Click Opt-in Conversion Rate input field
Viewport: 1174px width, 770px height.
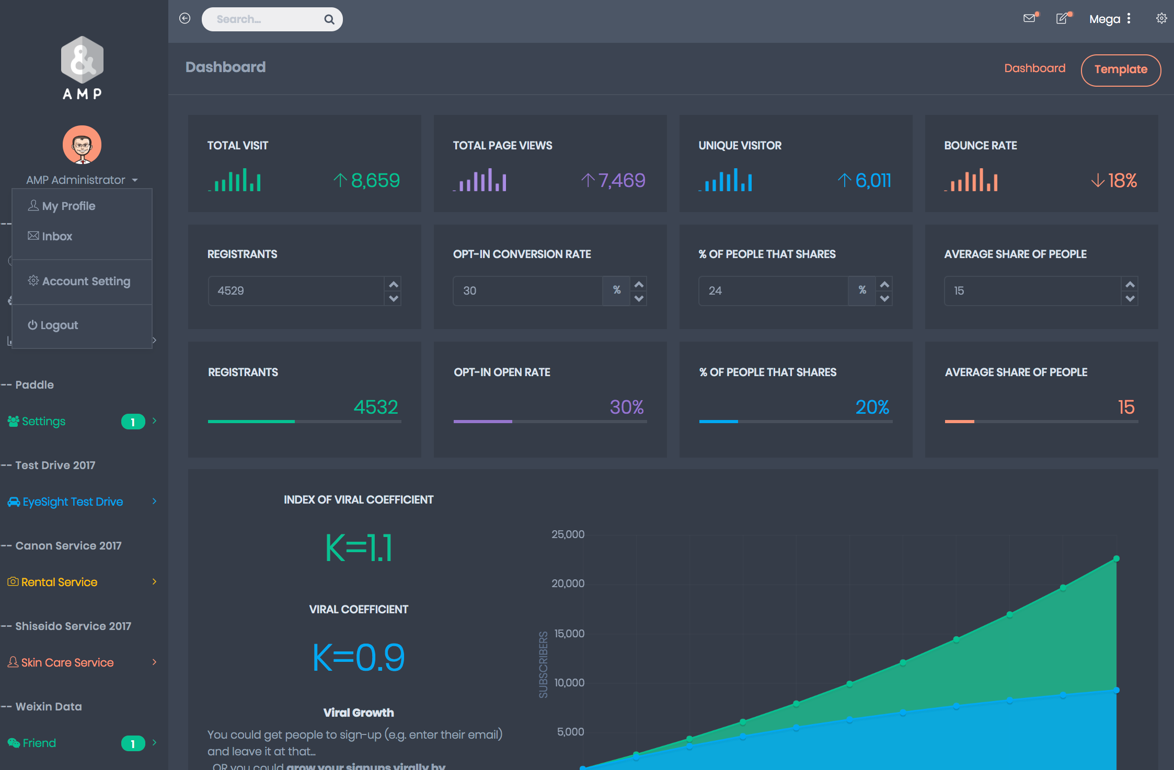(528, 291)
